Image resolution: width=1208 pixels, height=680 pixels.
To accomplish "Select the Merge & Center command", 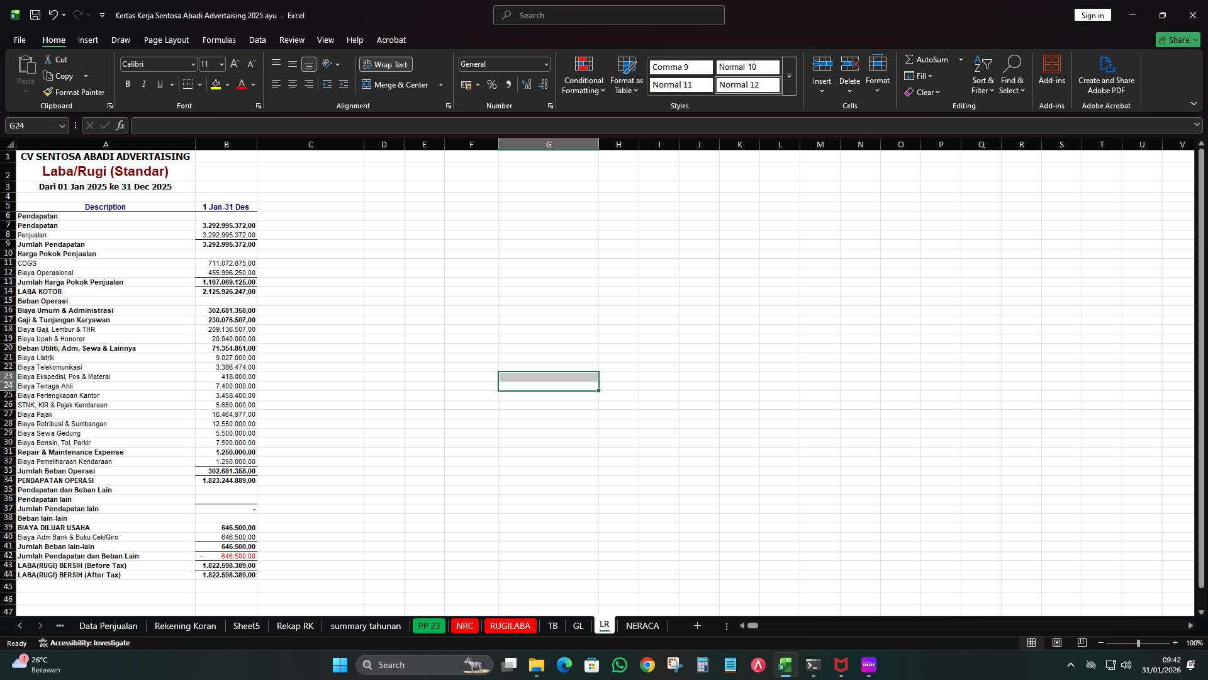I will click(398, 84).
